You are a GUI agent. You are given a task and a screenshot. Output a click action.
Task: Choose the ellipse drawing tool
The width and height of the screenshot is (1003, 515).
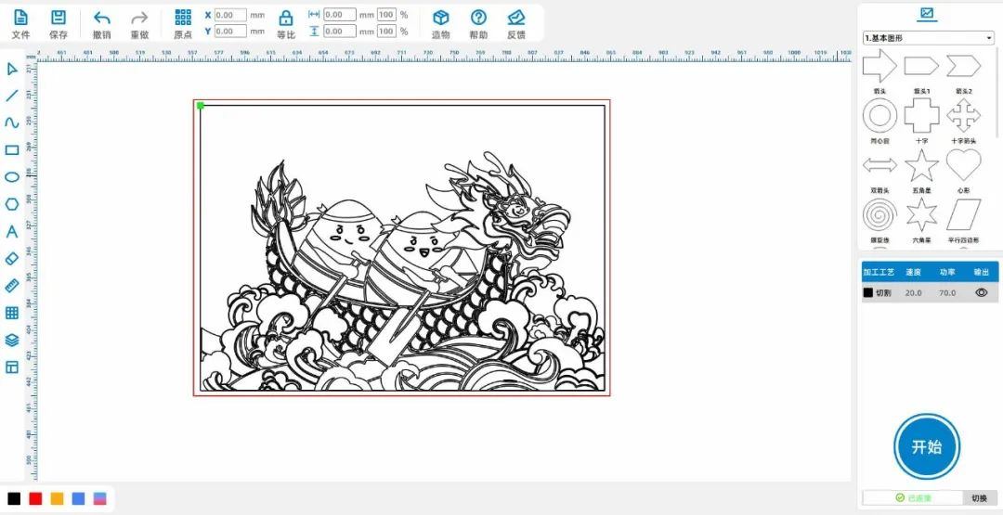point(12,177)
